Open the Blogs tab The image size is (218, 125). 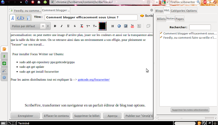159,11
